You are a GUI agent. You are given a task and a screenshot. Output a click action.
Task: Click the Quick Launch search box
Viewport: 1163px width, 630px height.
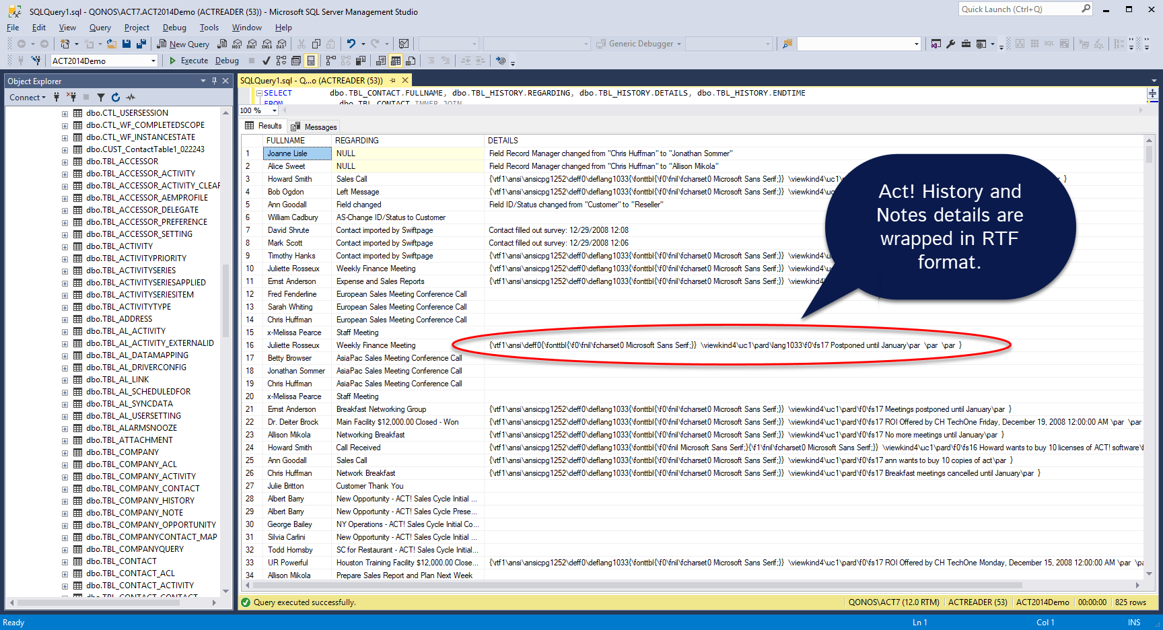pos(1025,9)
